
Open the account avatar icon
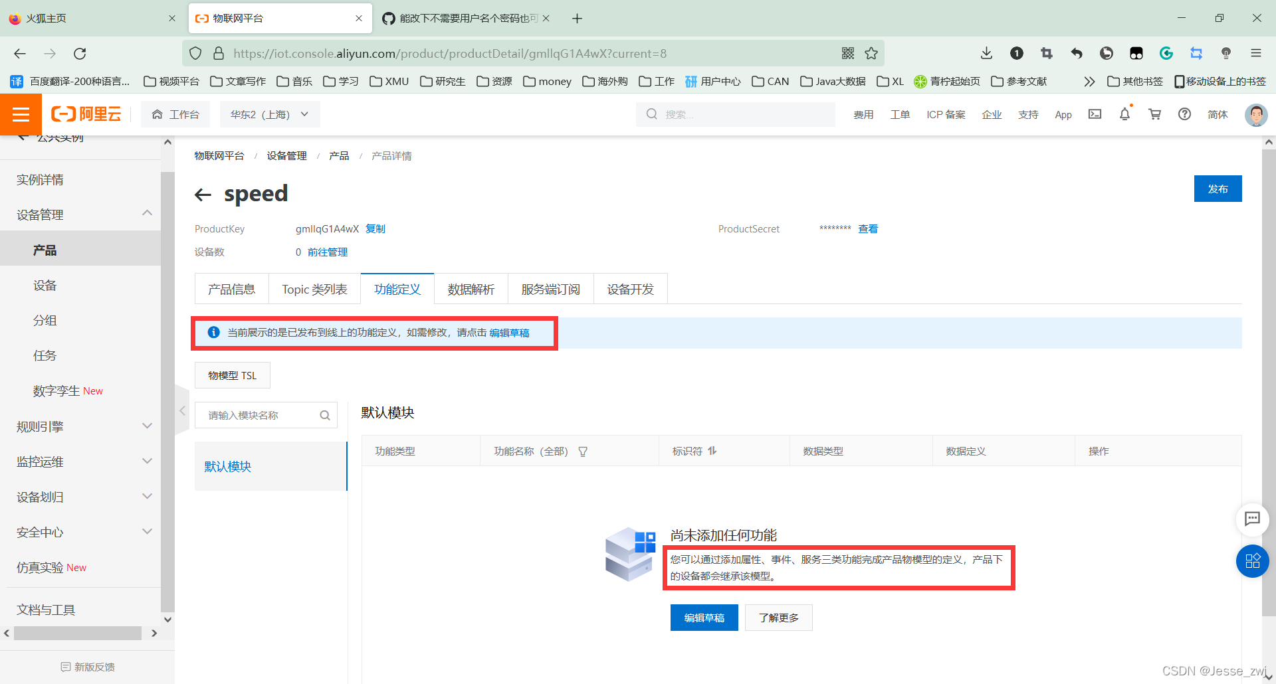[1255, 115]
